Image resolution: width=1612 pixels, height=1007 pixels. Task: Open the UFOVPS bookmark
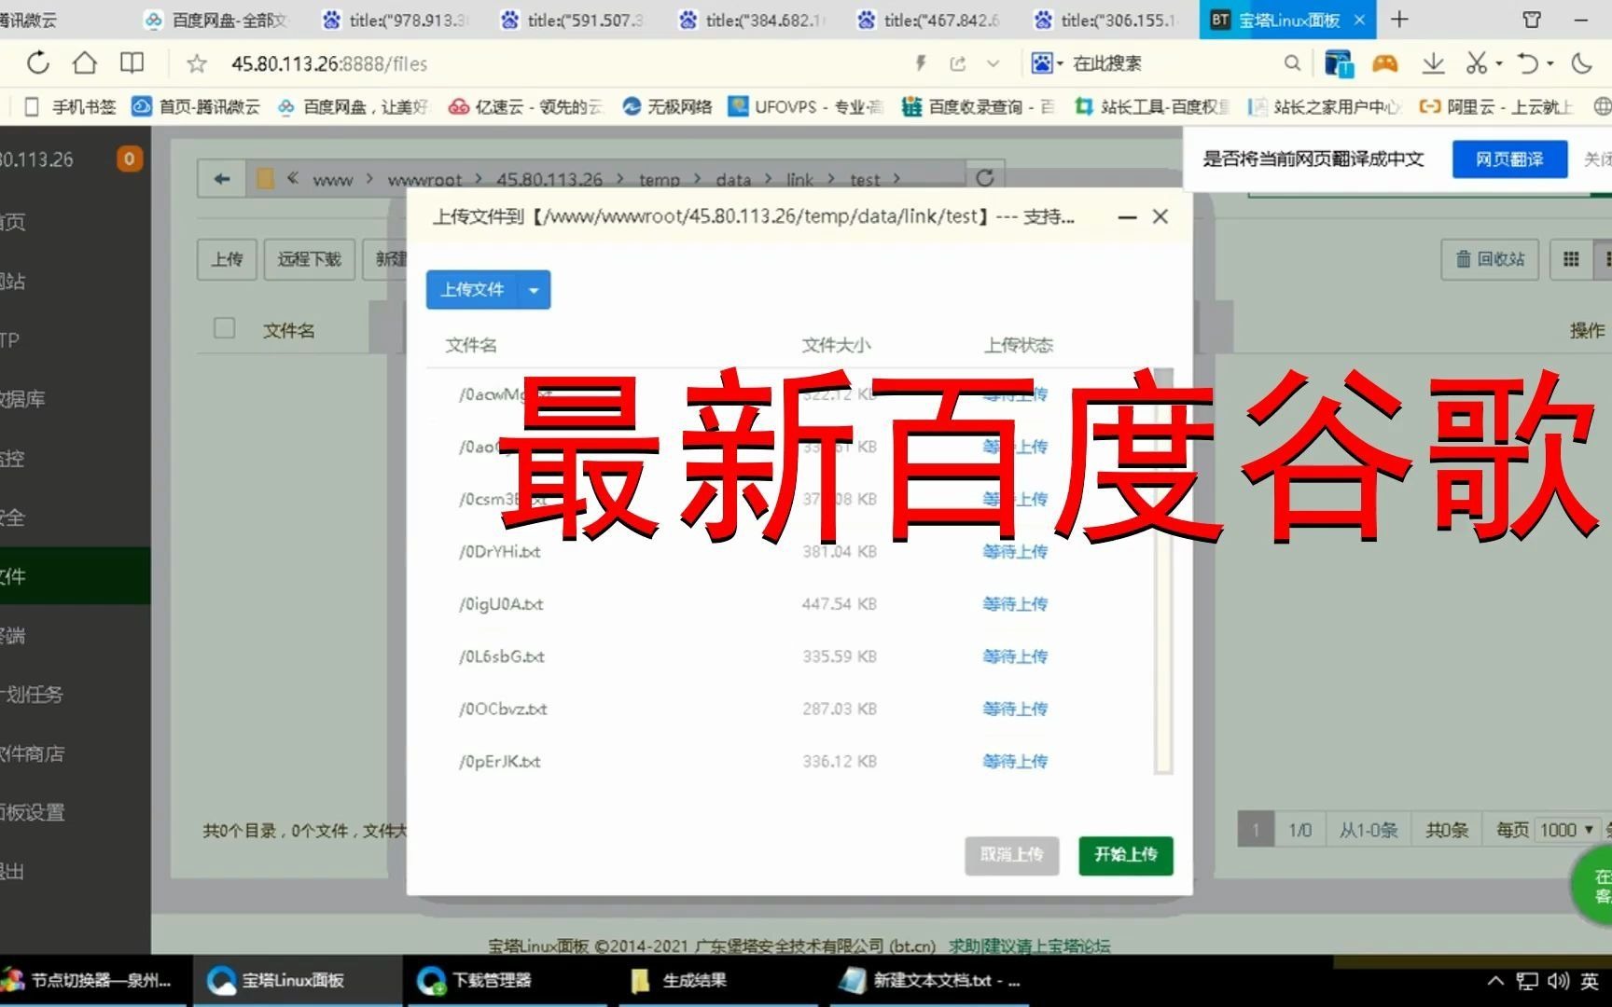coord(806,106)
